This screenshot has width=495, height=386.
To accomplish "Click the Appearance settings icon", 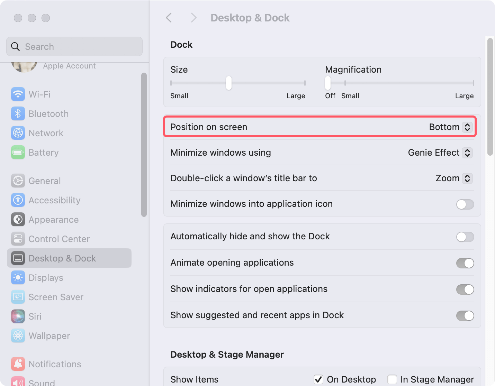I will (18, 219).
